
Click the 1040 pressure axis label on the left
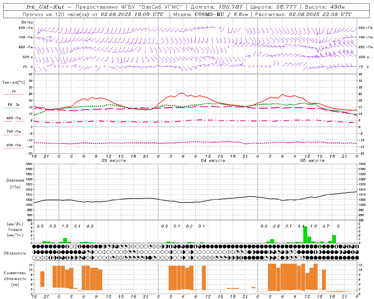point(29,164)
